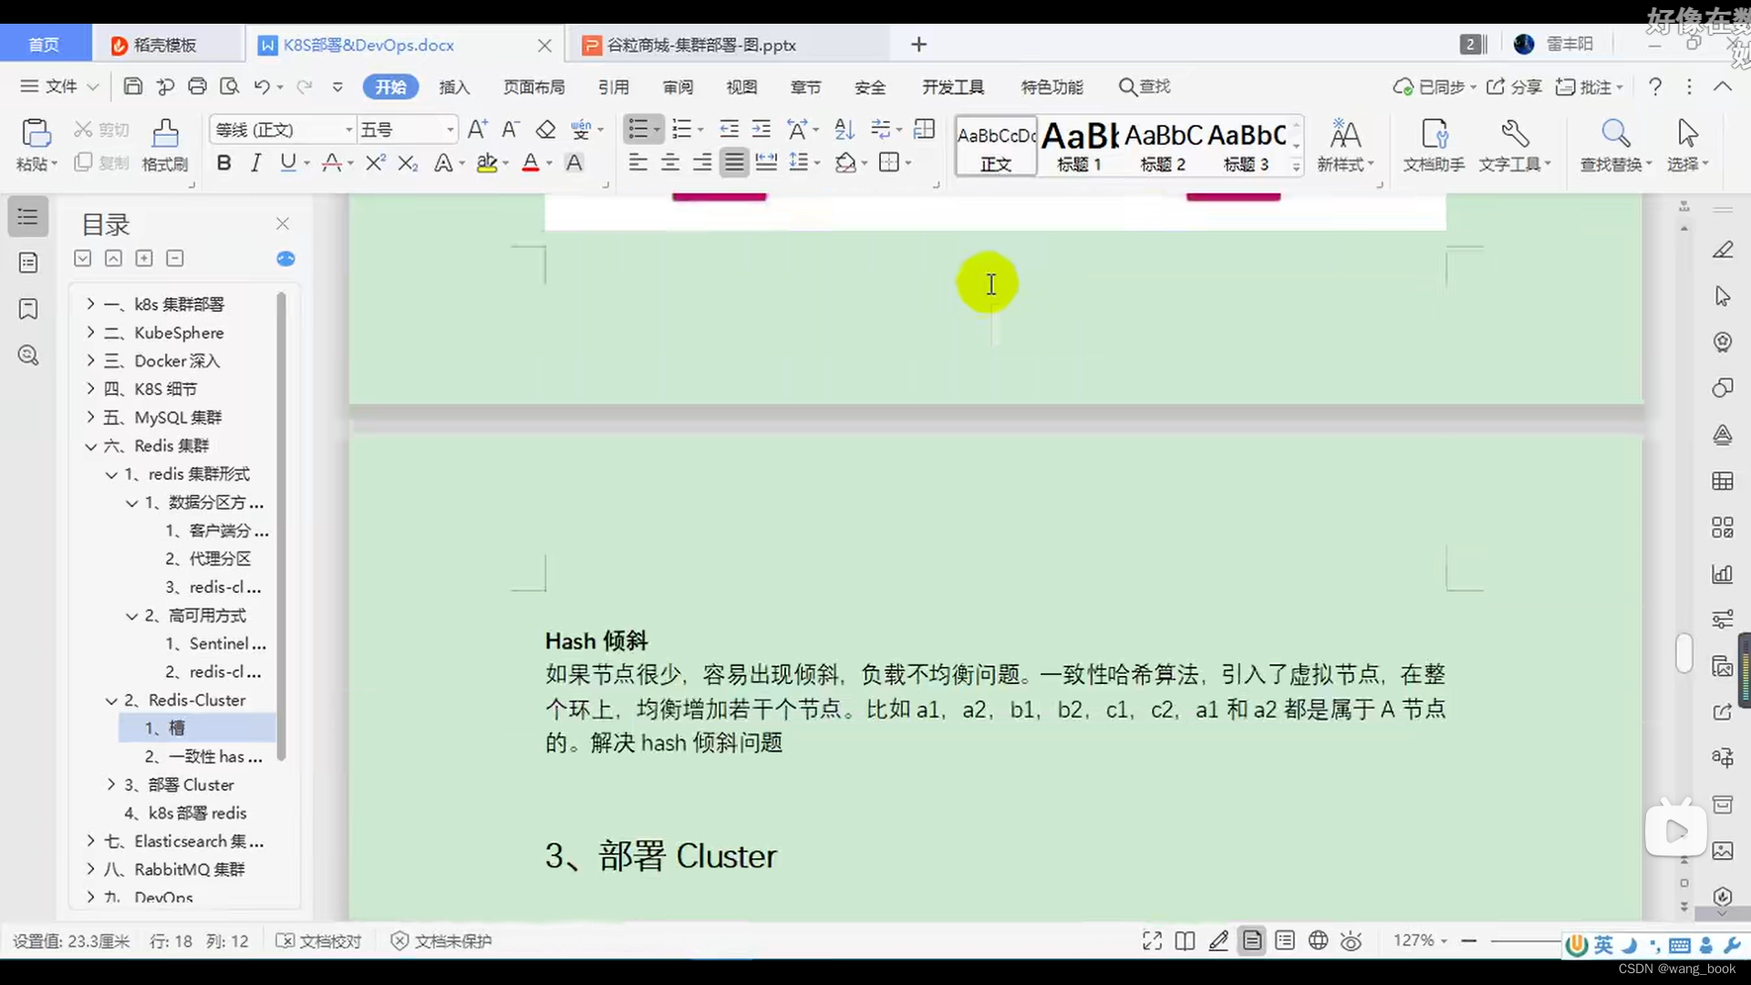Switch to 插入 ribbon tab

(454, 88)
